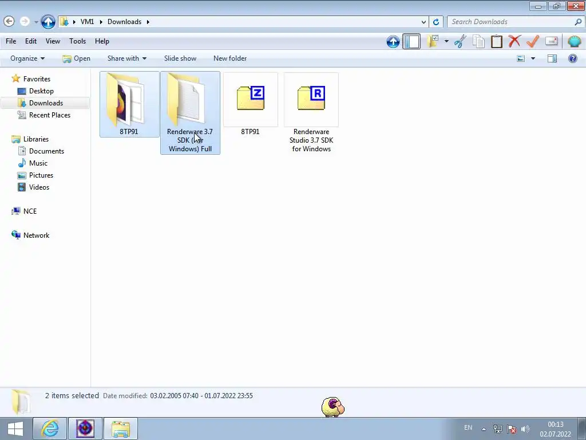Screen dimensions: 586x440
Task: Toggle the preview pane button
Action: (x=552, y=58)
